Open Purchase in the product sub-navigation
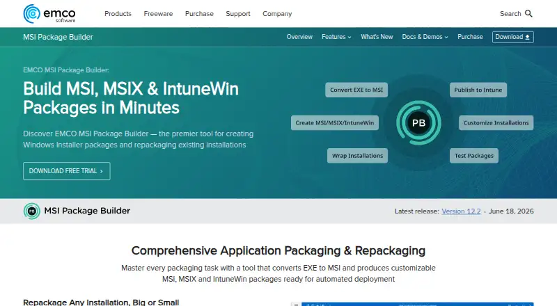 pyautogui.click(x=470, y=37)
